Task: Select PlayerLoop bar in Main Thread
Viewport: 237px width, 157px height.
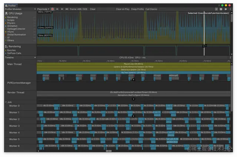Action: (x=133, y=64)
